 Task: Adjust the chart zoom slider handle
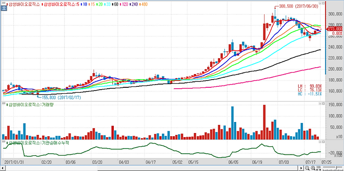tap(336, 168)
